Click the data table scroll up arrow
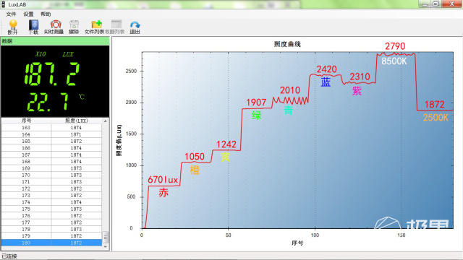 point(106,121)
